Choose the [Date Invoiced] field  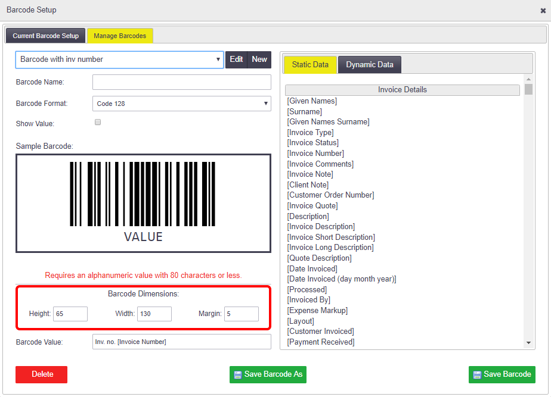(312, 269)
